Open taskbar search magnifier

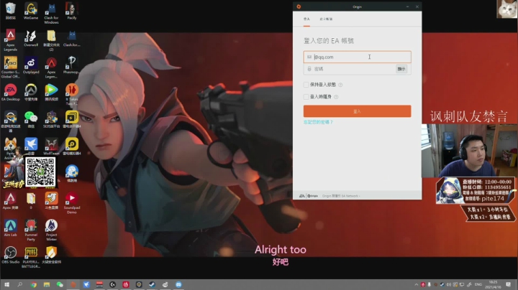point(20,284)
